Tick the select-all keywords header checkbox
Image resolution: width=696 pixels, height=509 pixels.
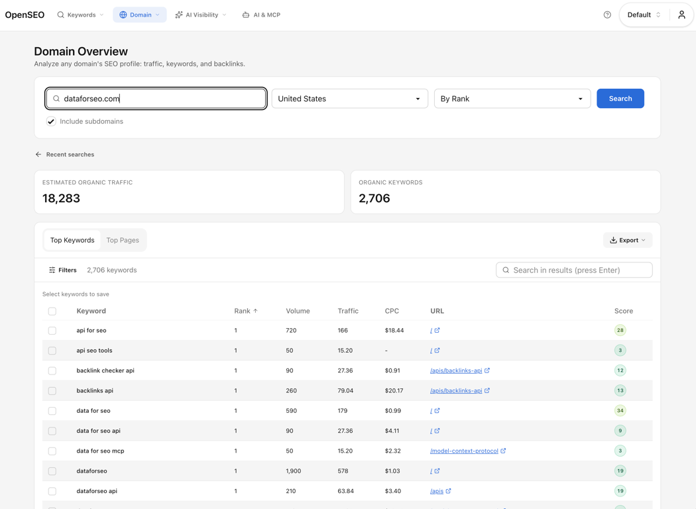[52, 311]
